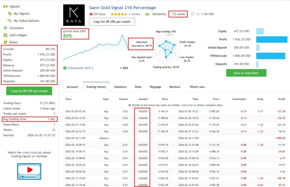Open the 1 review link

coord(135,14)
